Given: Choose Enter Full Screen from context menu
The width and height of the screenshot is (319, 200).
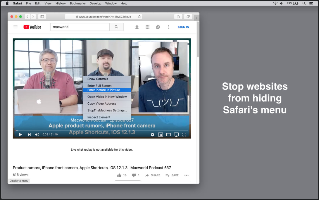Looking at the screenshot, I should [x=107, y=86].
